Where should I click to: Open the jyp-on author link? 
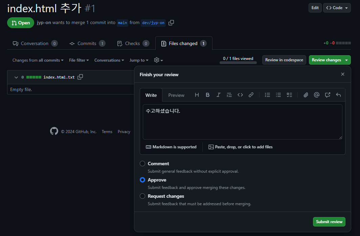[x=44, y=23]
